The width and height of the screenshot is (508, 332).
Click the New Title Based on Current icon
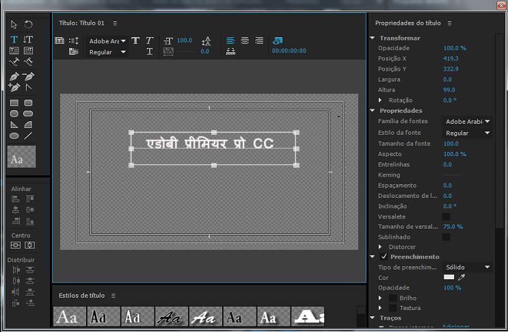click(x=59, y=40)
